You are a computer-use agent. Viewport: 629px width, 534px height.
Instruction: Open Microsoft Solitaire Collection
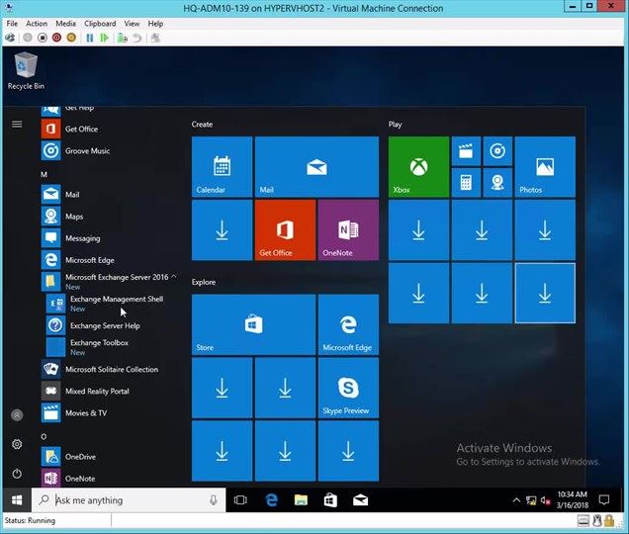click(111, 370)
